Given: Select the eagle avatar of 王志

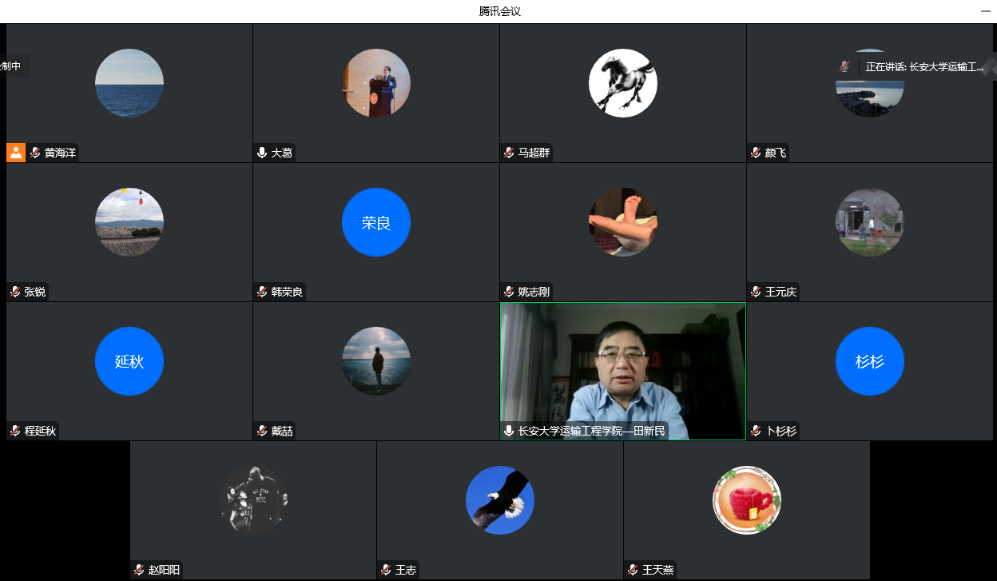Looking at the screenshot, I should click(x=499, y=500).
